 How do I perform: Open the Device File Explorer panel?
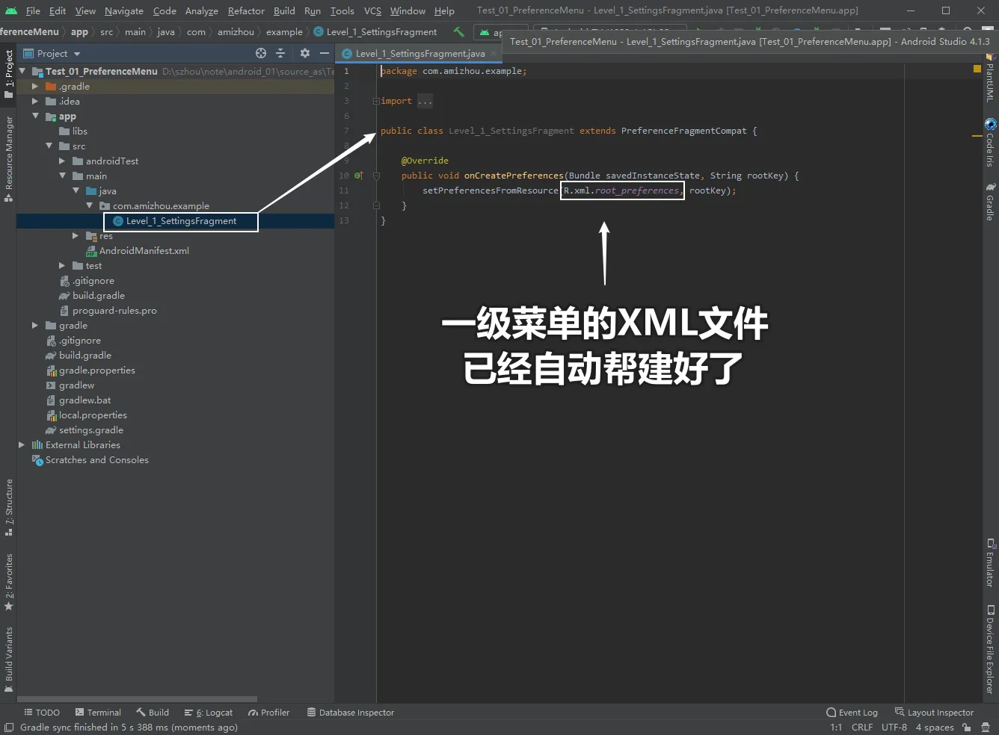click(990, 649)
